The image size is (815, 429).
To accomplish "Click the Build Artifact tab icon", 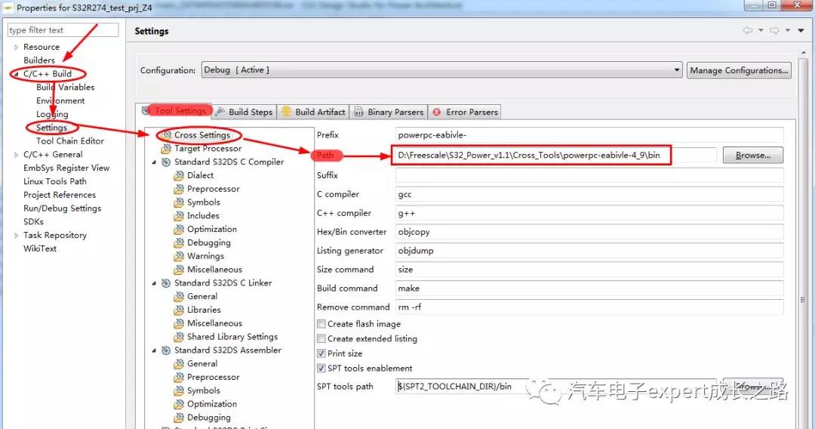I will (x=287, y=112).
